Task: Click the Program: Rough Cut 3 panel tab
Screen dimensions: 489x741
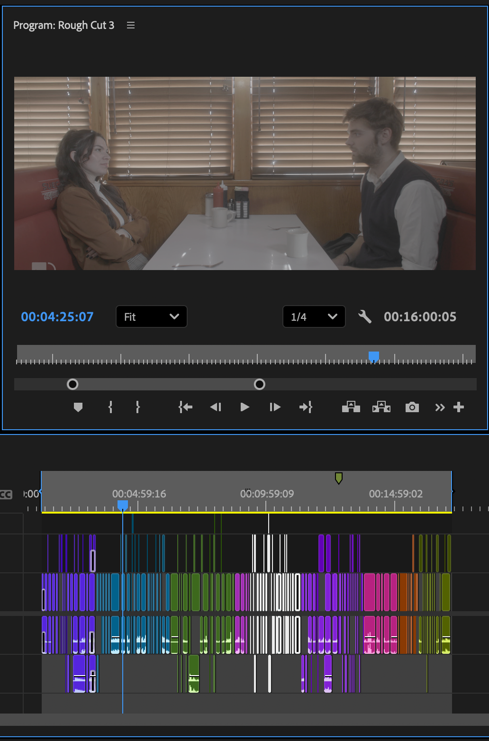Action: [x=64, y=26]
